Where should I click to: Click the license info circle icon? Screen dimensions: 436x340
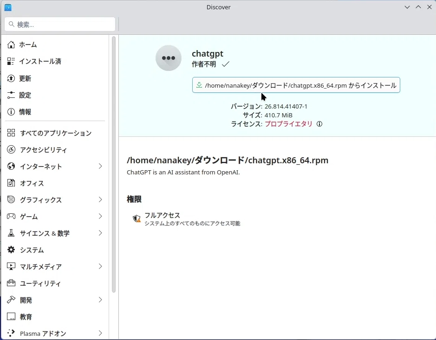[319, 124]
